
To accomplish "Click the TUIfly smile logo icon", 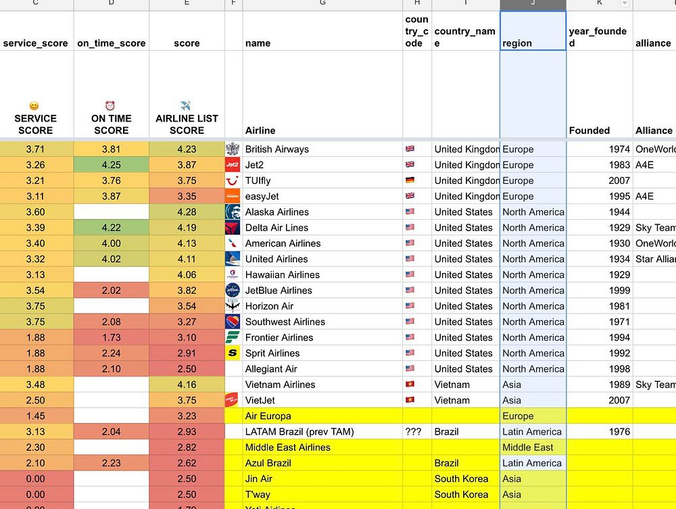I will 233,180.
